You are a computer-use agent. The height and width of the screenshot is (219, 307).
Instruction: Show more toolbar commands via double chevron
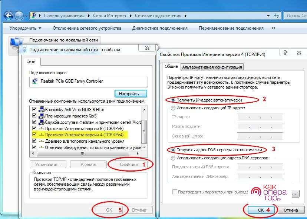pyautogui.click(x=274, y=28)
